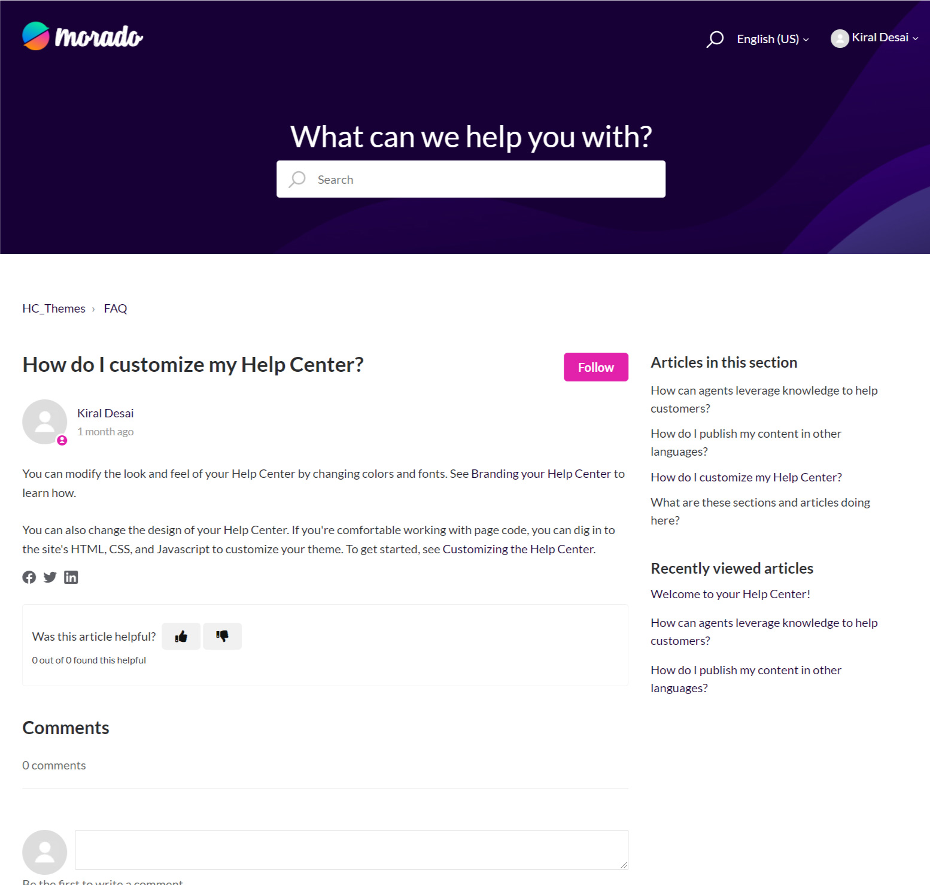The image size is (930, 885).
Task: Click Kiral Desai's author avatar
Action: pyautogui.click(x=45, y=422)
